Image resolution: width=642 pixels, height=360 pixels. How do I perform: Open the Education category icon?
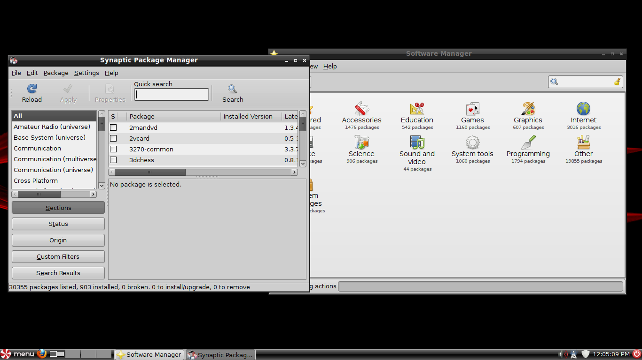coord(417,109)
